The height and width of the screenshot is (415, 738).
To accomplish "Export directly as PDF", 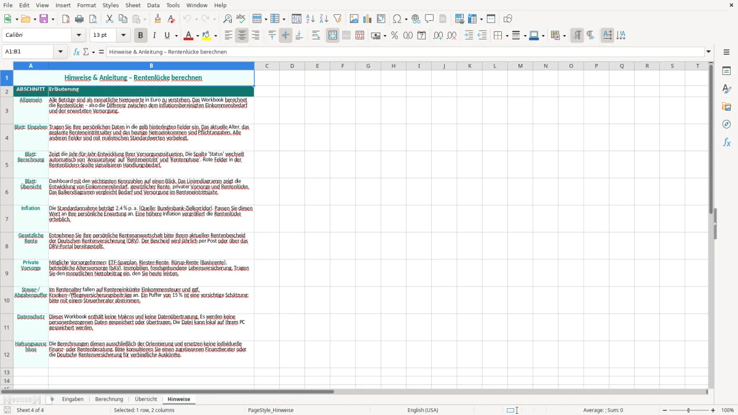I will (66, 19).
